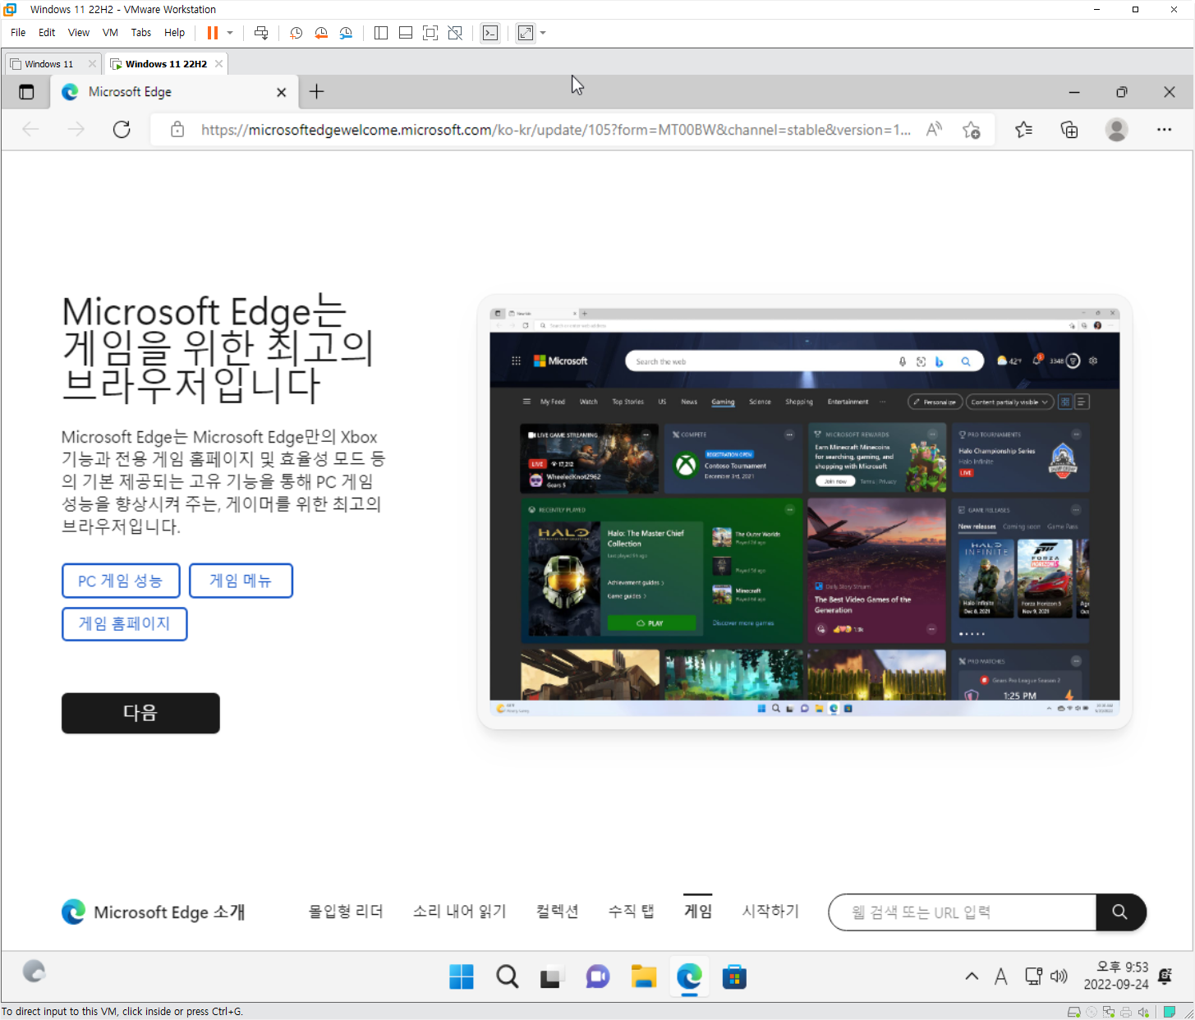Viewport: 1195px width, 1020px height.
Task: Switch to the Windows 11 VM tab
Action: 48,64
